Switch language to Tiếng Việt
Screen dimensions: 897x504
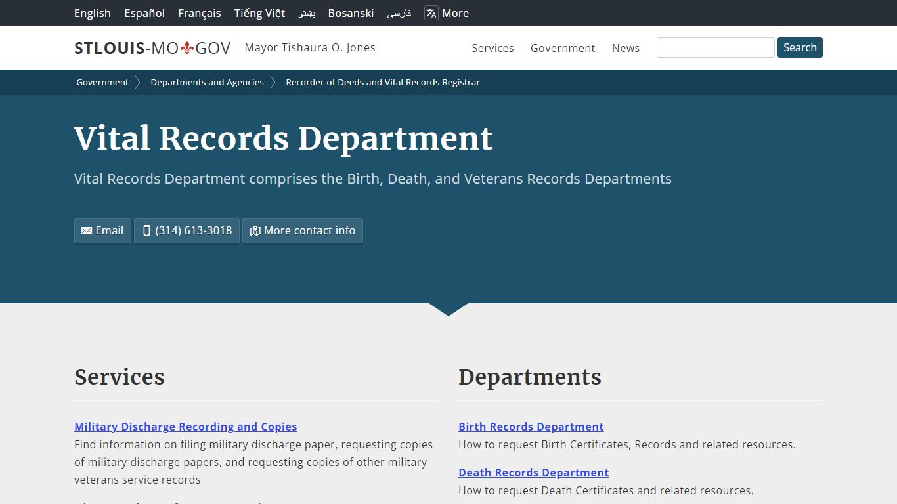point(259,13)
